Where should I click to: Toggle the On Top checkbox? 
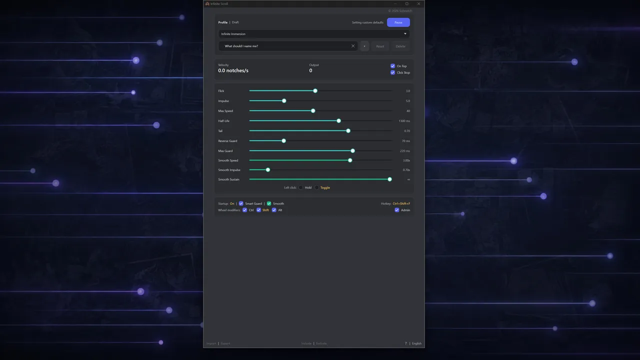pyautogui.click(x=392, y=66)
